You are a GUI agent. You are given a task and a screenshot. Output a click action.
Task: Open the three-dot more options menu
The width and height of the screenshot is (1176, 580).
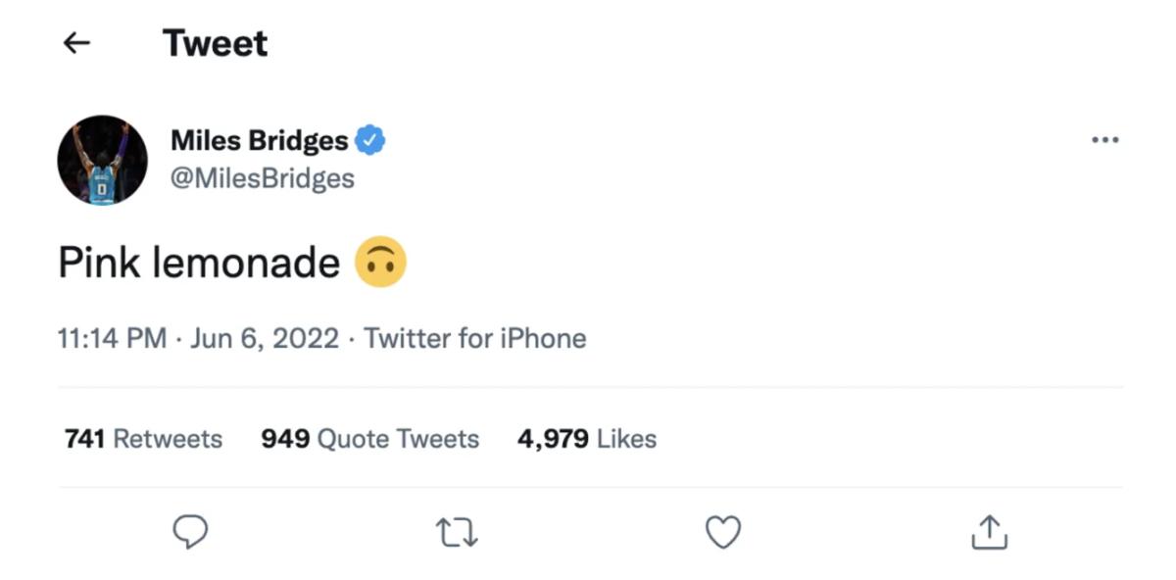pos(1104,141)
